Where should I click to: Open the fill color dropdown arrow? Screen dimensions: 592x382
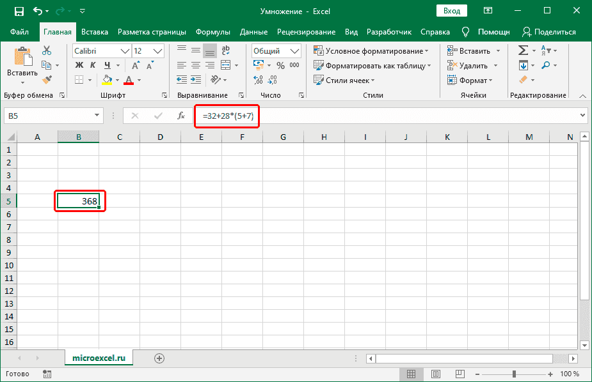coord(116,79)
